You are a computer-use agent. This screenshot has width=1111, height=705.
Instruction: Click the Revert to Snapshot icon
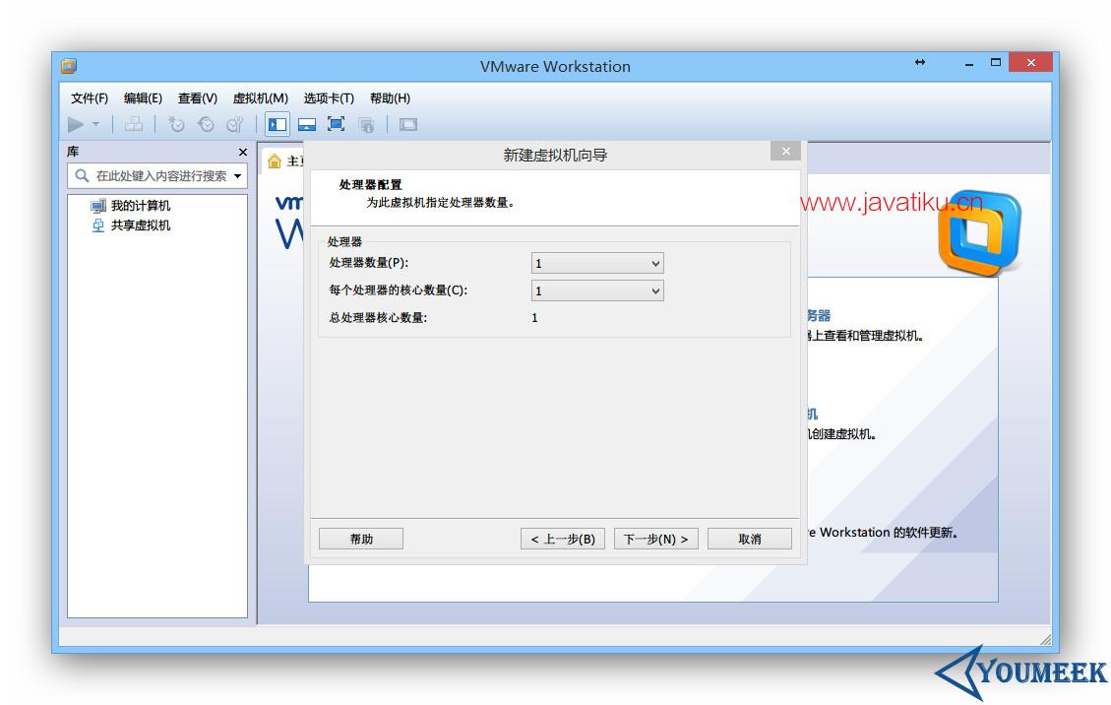pyautogui.click(x=206, y=125)
